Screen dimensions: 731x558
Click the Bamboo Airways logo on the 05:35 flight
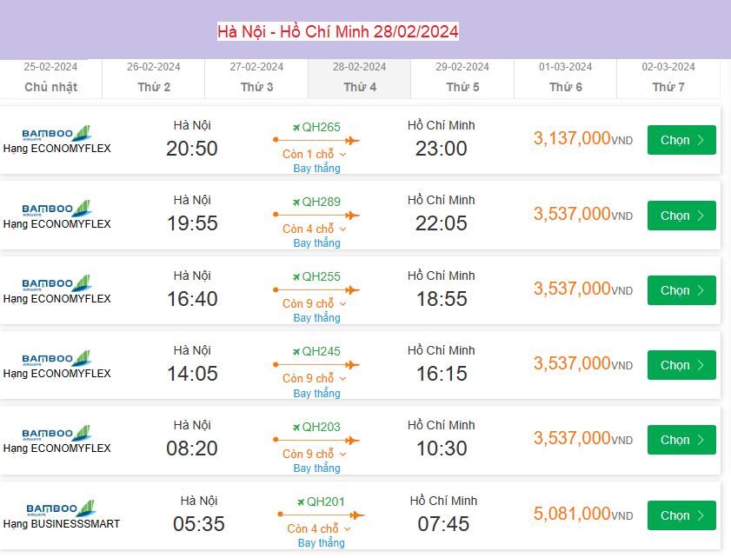click(63, 508)
